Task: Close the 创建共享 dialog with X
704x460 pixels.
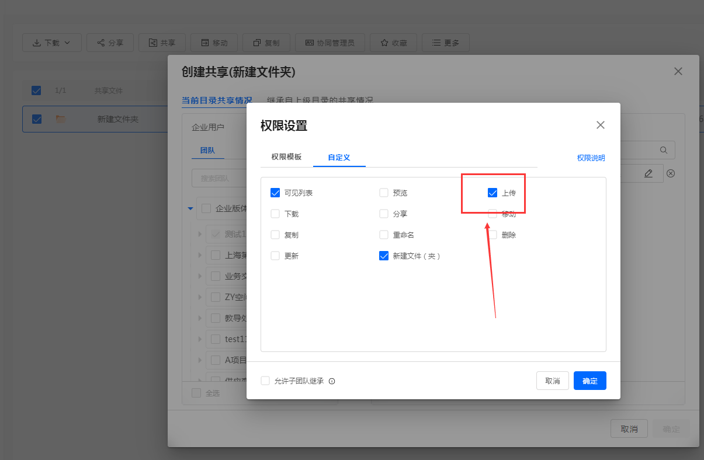Action: [678, 71]
